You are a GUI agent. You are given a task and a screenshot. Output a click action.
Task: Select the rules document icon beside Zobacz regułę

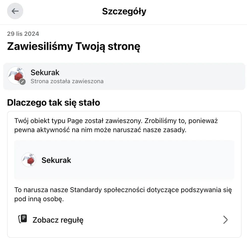pyautogui.click(x=23, y=219)
